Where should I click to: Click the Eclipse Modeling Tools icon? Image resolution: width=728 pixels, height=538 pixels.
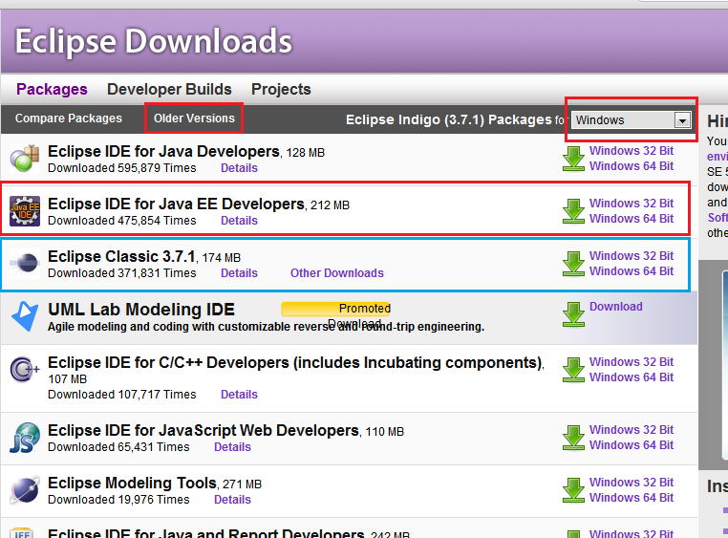point(25,490)
